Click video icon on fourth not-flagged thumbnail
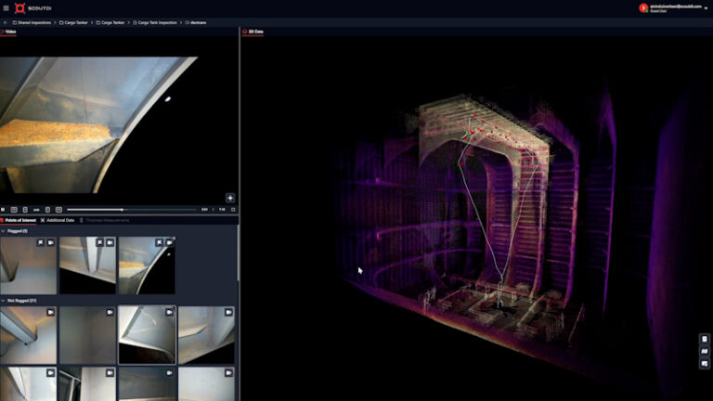 (228, 312)
